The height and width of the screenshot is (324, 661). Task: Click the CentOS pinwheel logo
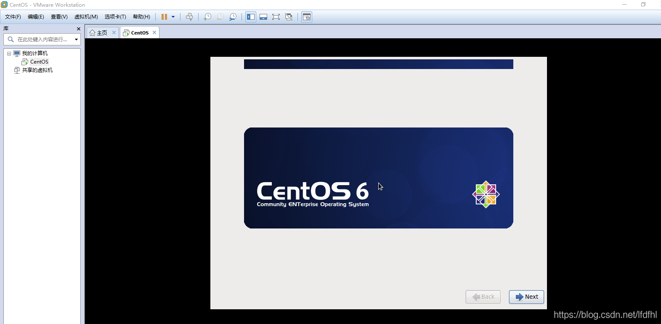486,194
